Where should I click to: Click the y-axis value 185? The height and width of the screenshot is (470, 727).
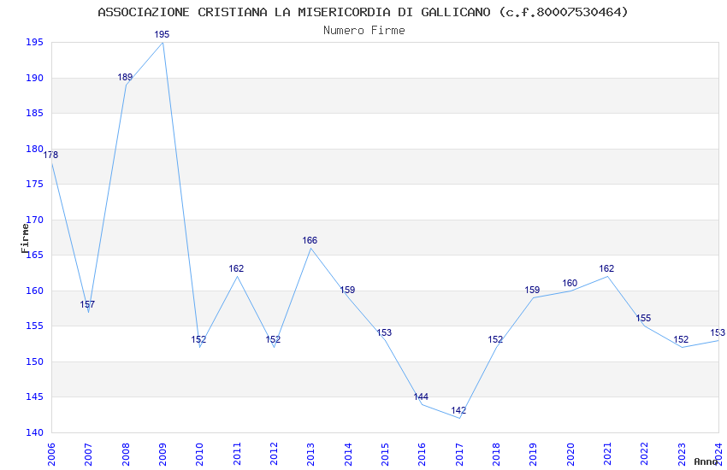tap(35, 113)
